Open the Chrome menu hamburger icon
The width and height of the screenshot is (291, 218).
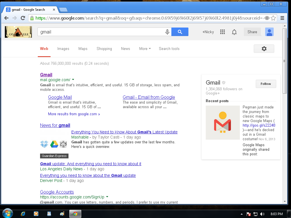click(282, 18)
